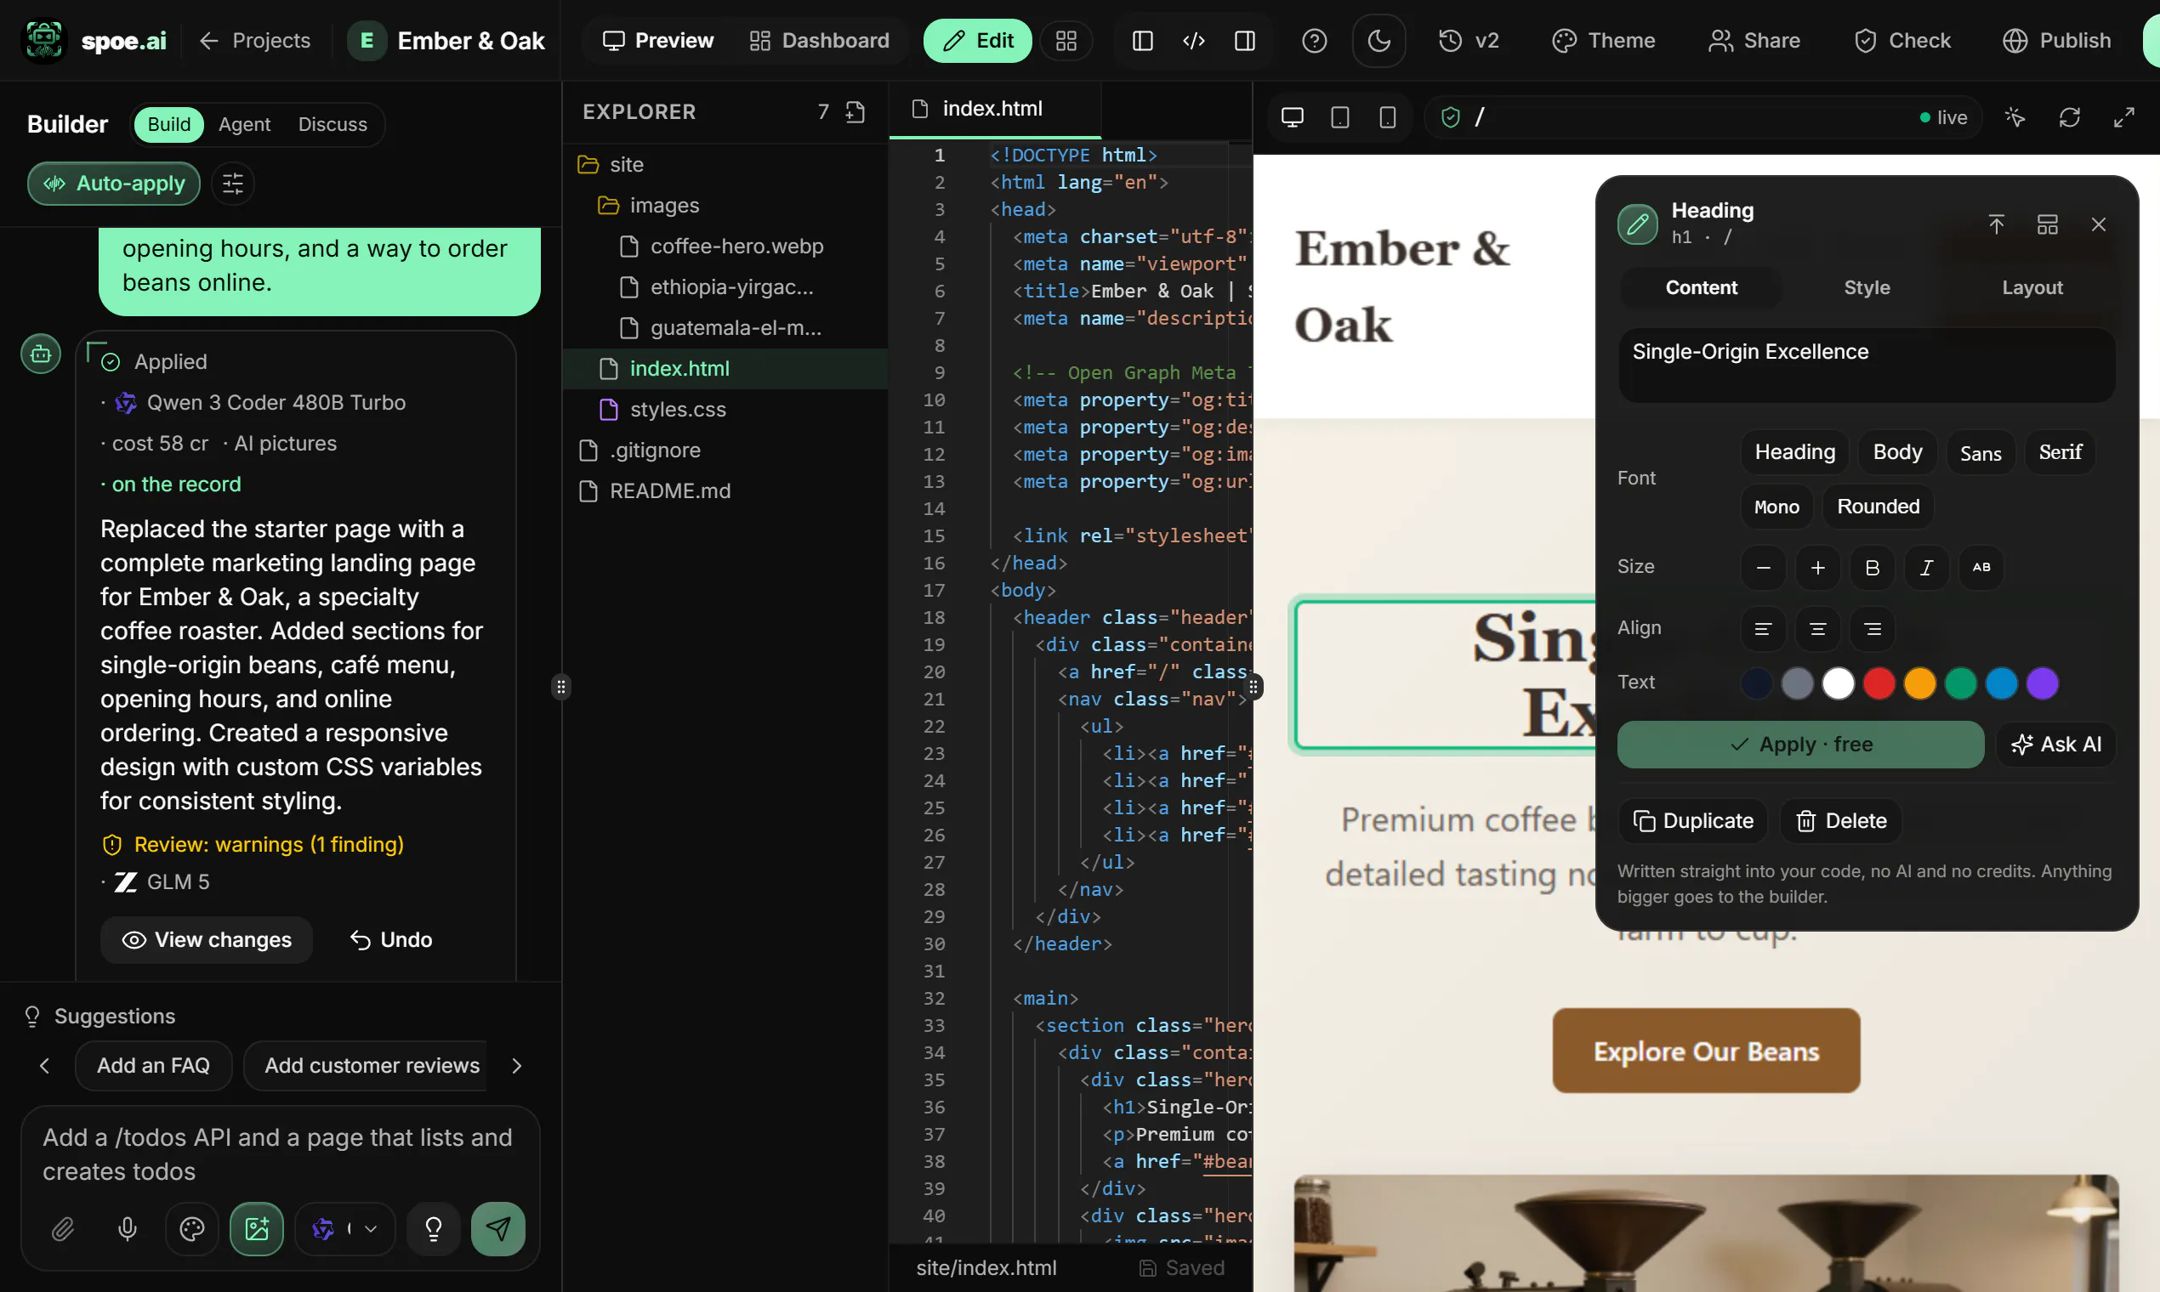Click the grid view icon beside Edit

pos(1066,40)
